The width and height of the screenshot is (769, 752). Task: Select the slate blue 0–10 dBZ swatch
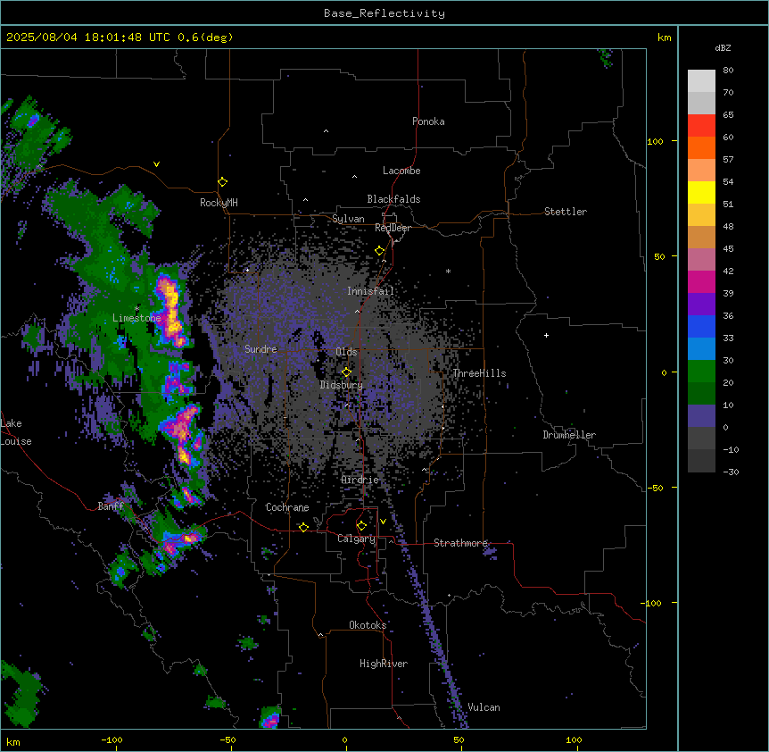tap(701, 416)
